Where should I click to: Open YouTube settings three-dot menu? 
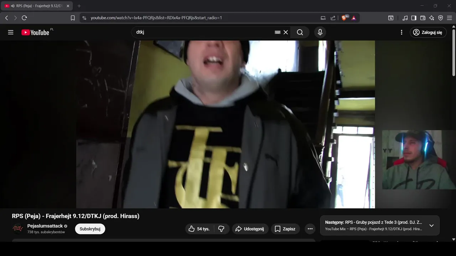[x=401, y=32]
